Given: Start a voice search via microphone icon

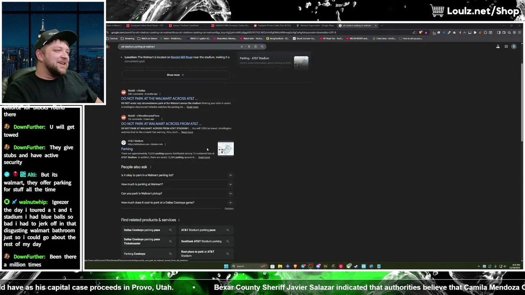Looking at the screenshot, I should (249, 46).
